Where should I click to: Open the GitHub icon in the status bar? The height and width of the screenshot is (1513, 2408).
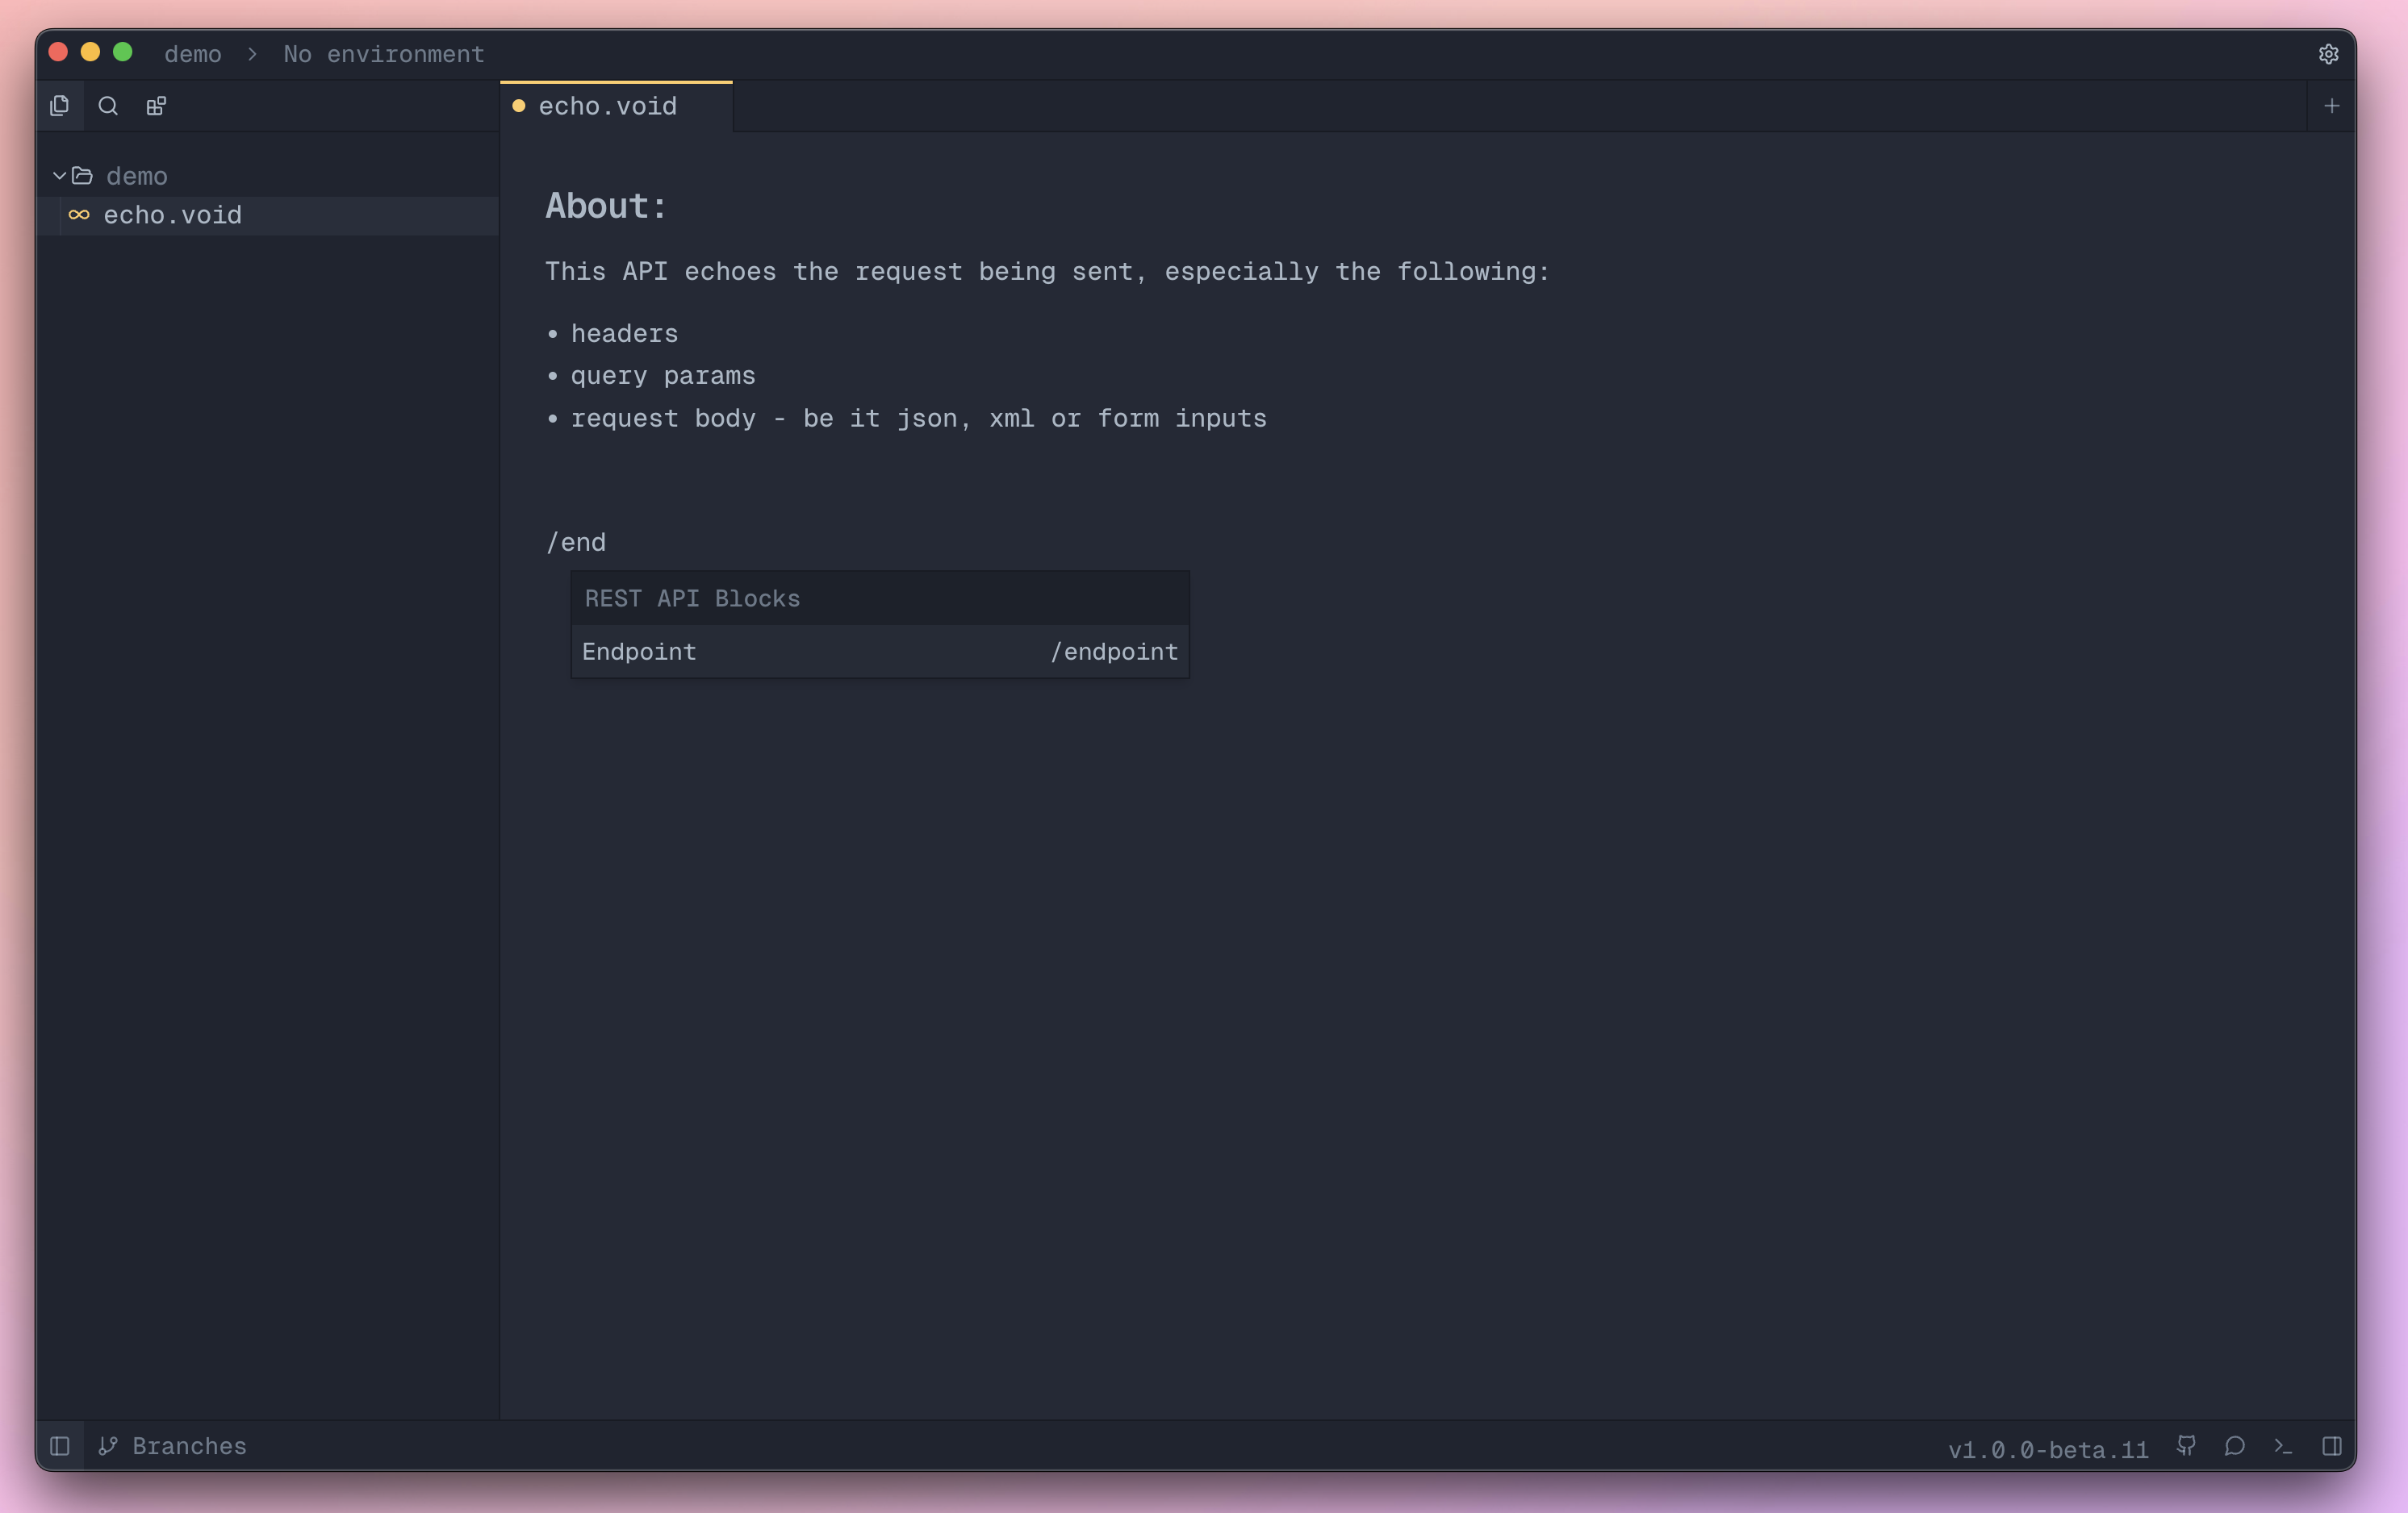(2186, 1446)
